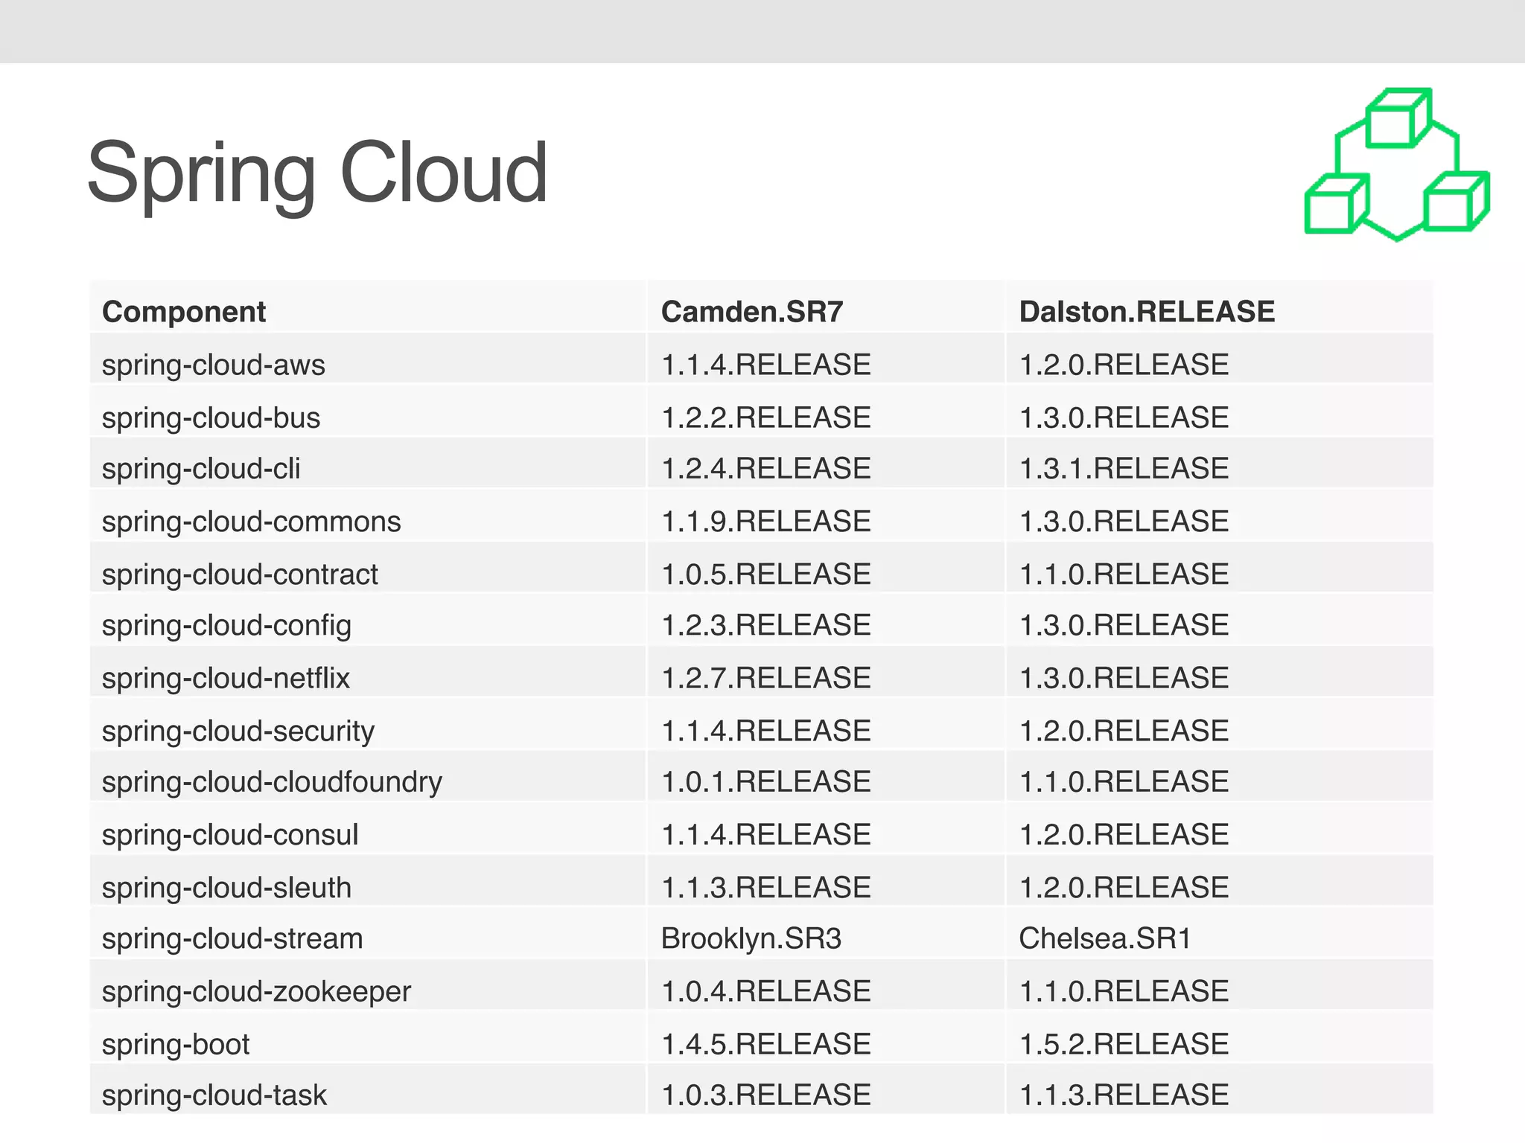Screen dimensions: 1525x1143
Task: Click Dalston version 1.1.0.RELEASE for cloudfoundry
Action: [1124, 782]
